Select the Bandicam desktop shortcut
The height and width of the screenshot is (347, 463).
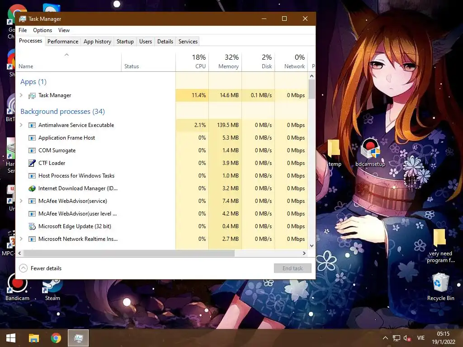pos(17,287)
